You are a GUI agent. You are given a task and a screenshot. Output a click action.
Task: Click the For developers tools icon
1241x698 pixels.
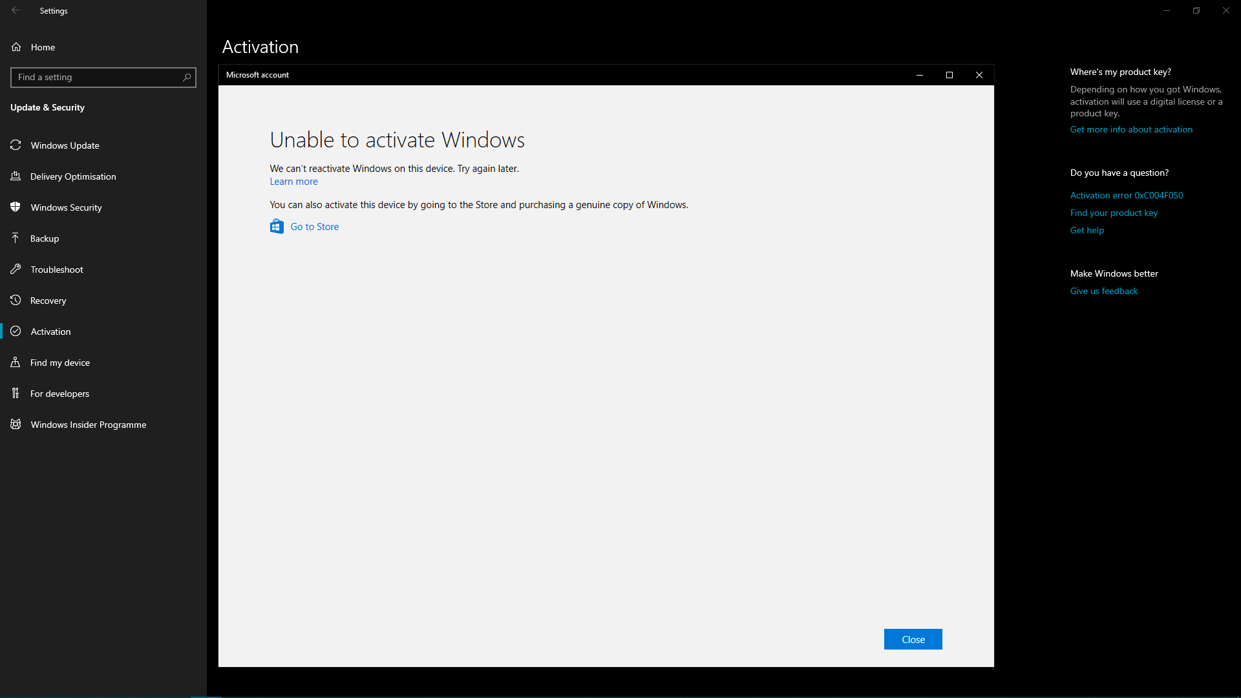point(16,394)
